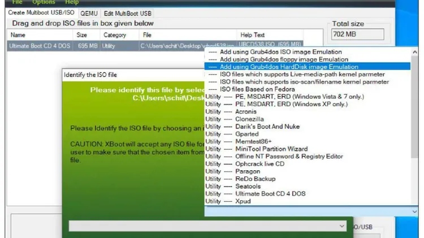Viewport: 424px width, 238px height.
Task: Switch to Edit MultiBoot USB tab
Action: point(128,13)
